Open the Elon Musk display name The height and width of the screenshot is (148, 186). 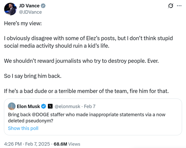28,106
